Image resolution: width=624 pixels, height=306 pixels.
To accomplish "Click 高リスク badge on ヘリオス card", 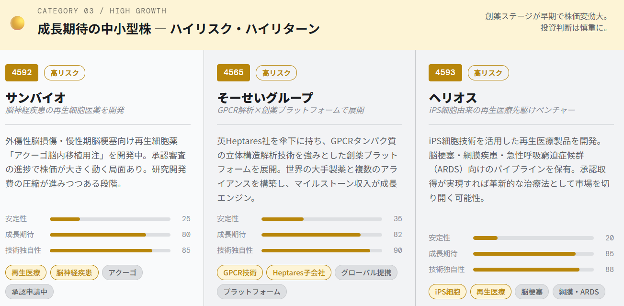I will pos(488,73).
